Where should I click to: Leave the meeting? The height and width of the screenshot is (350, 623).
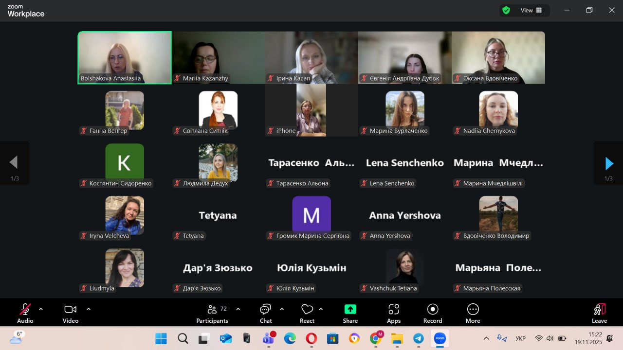click(x=599, y=313)
